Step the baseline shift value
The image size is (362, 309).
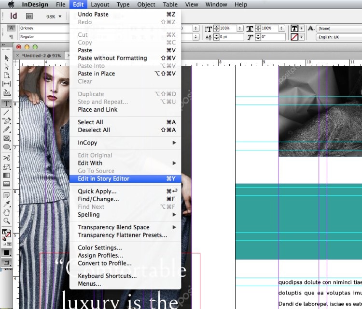point(216,37)
